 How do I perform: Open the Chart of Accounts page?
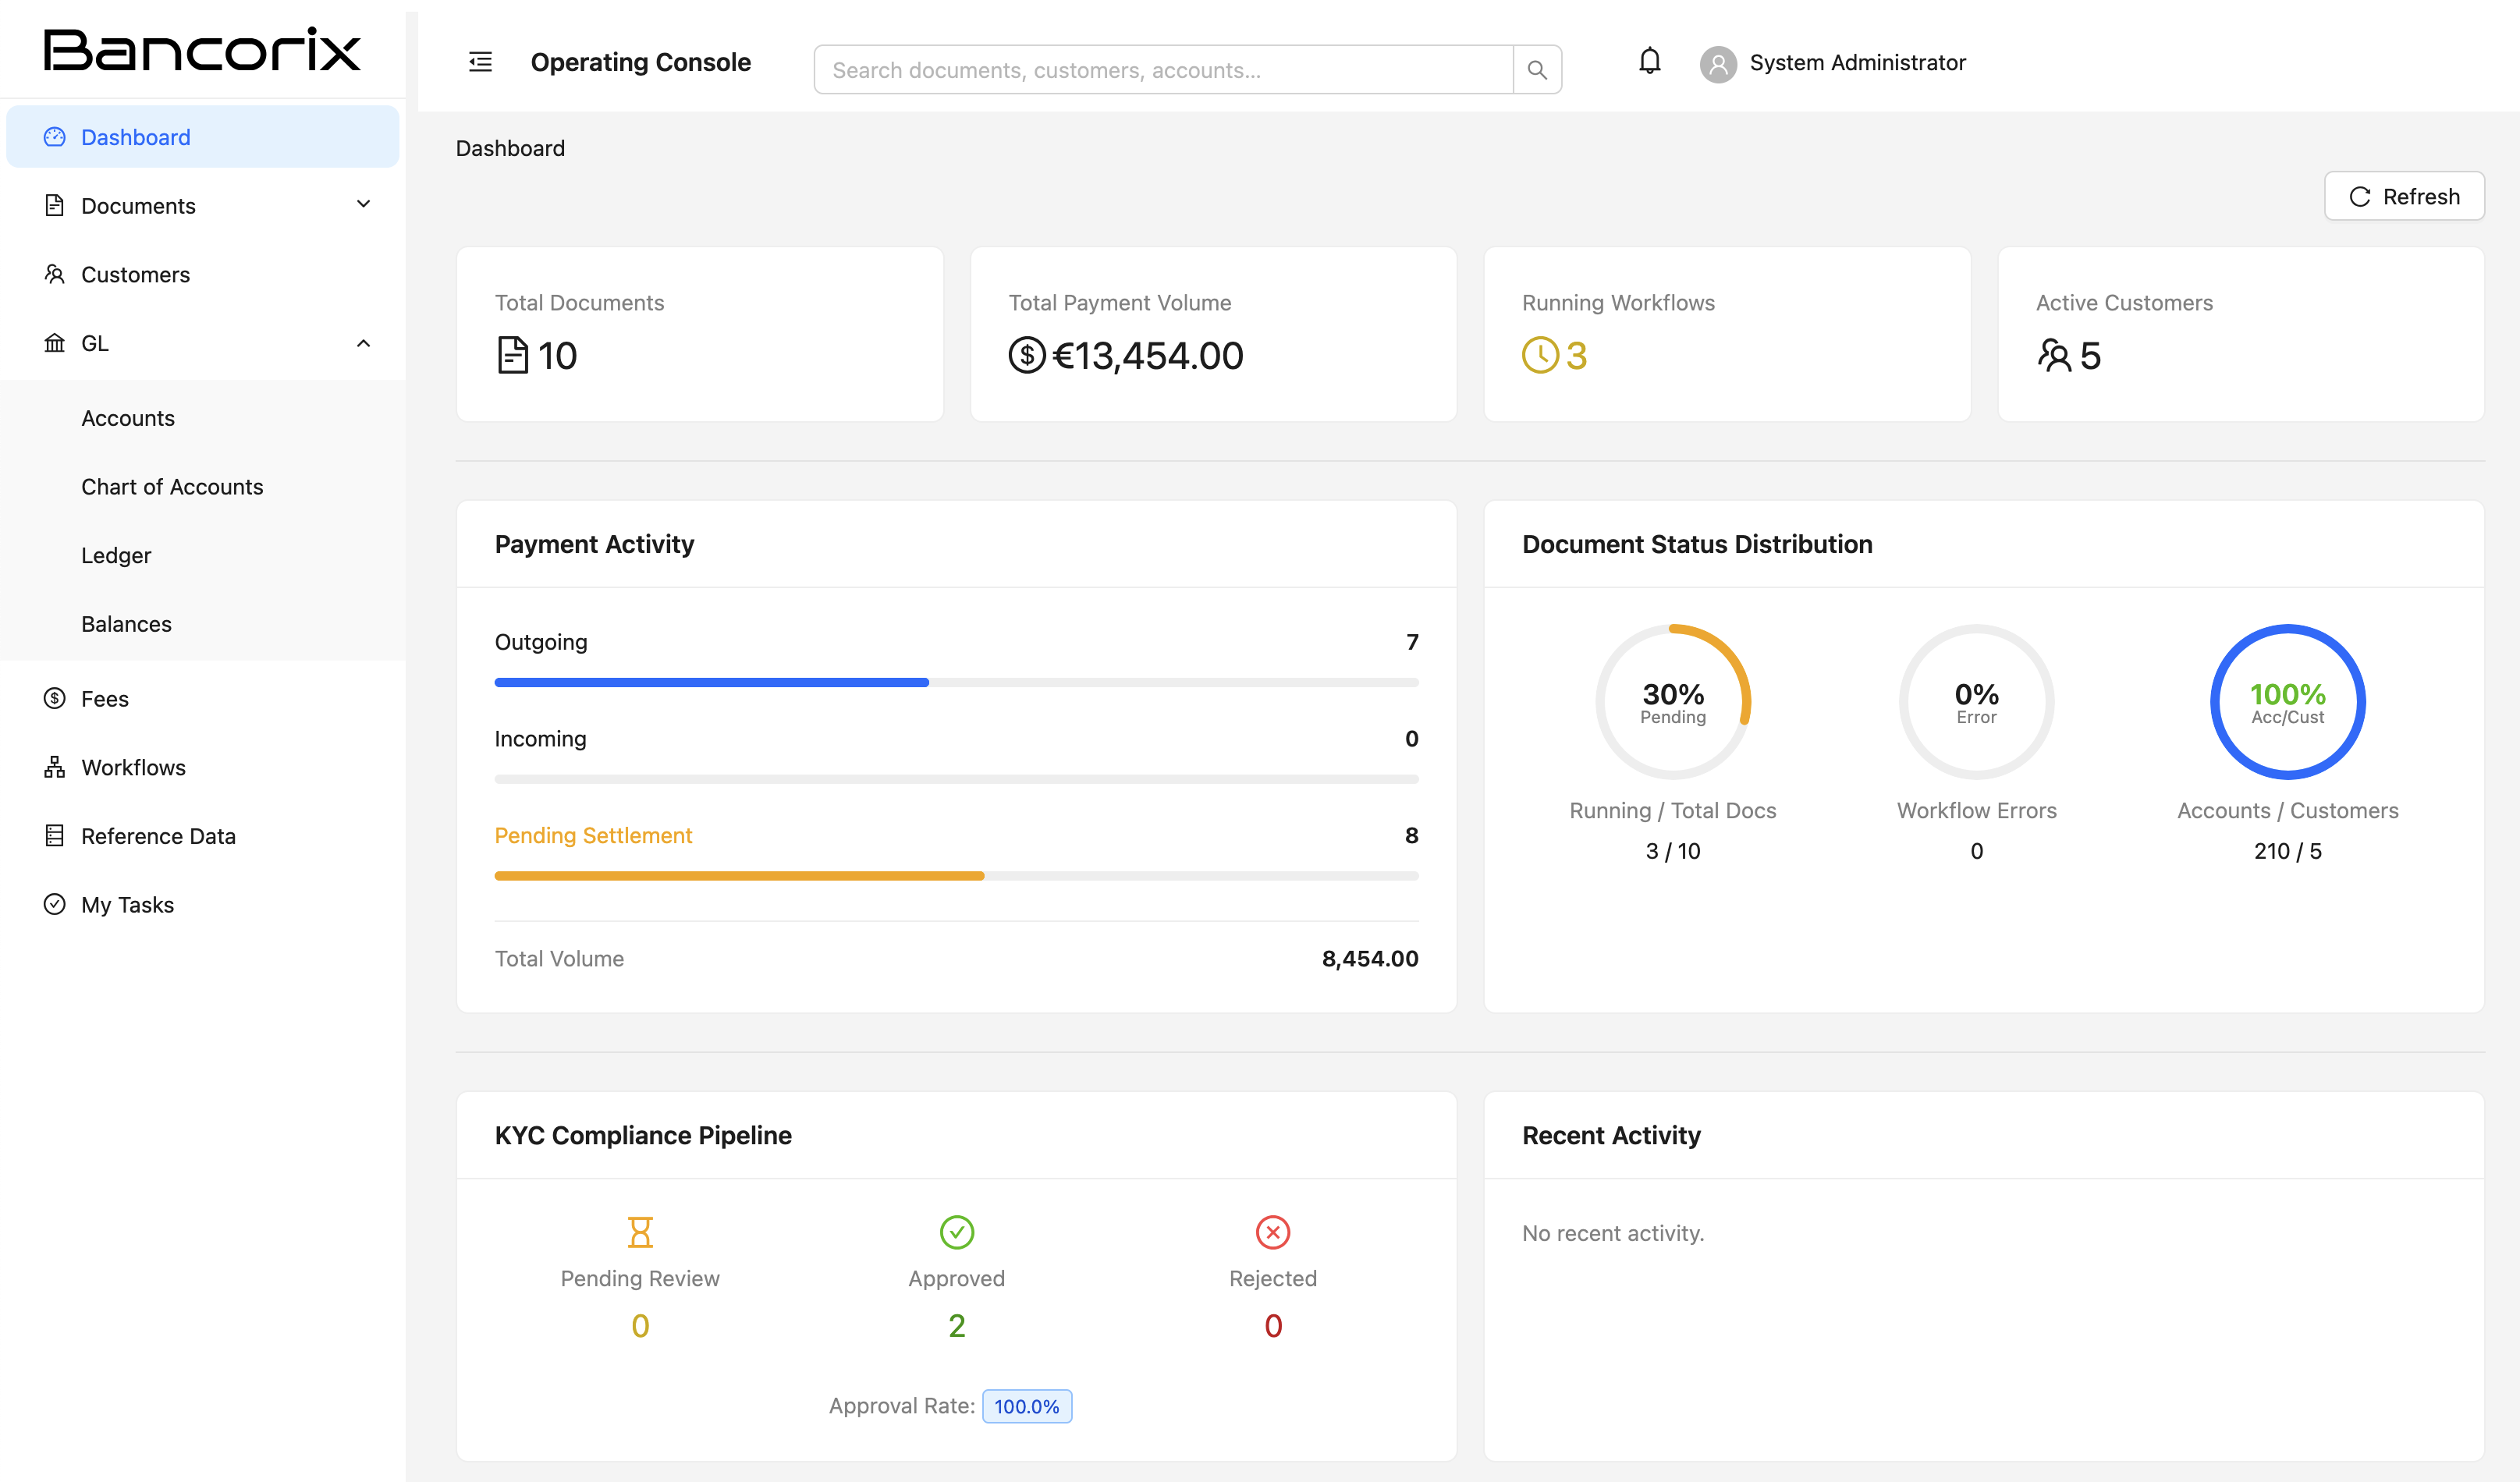click(x=172, y=487)
